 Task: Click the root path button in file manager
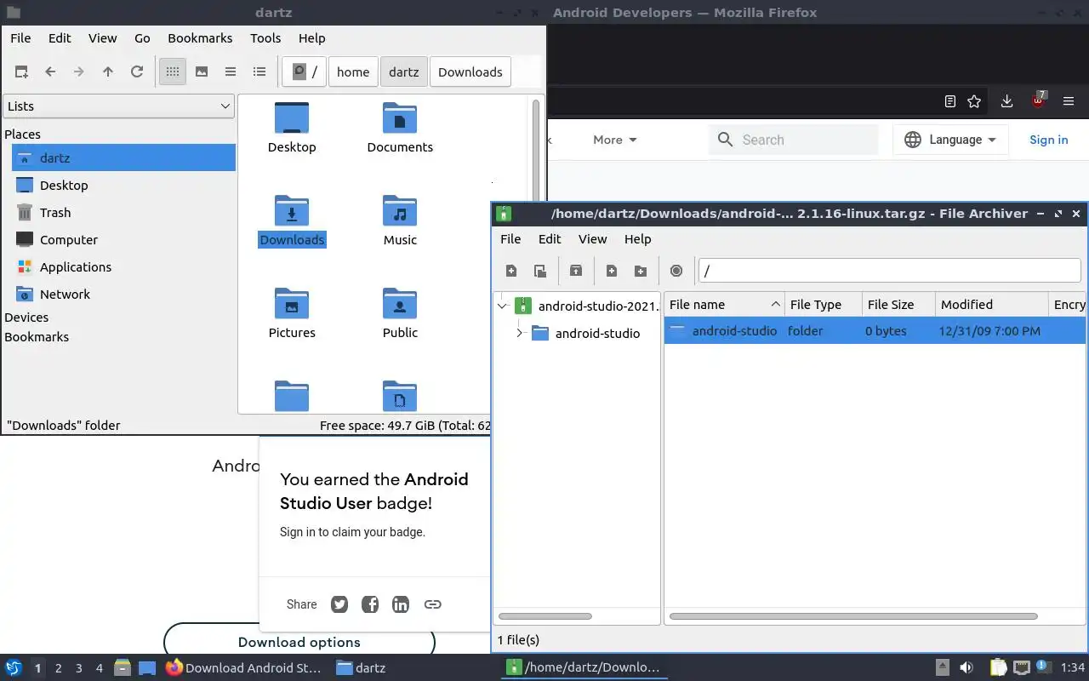pos(305,72)
